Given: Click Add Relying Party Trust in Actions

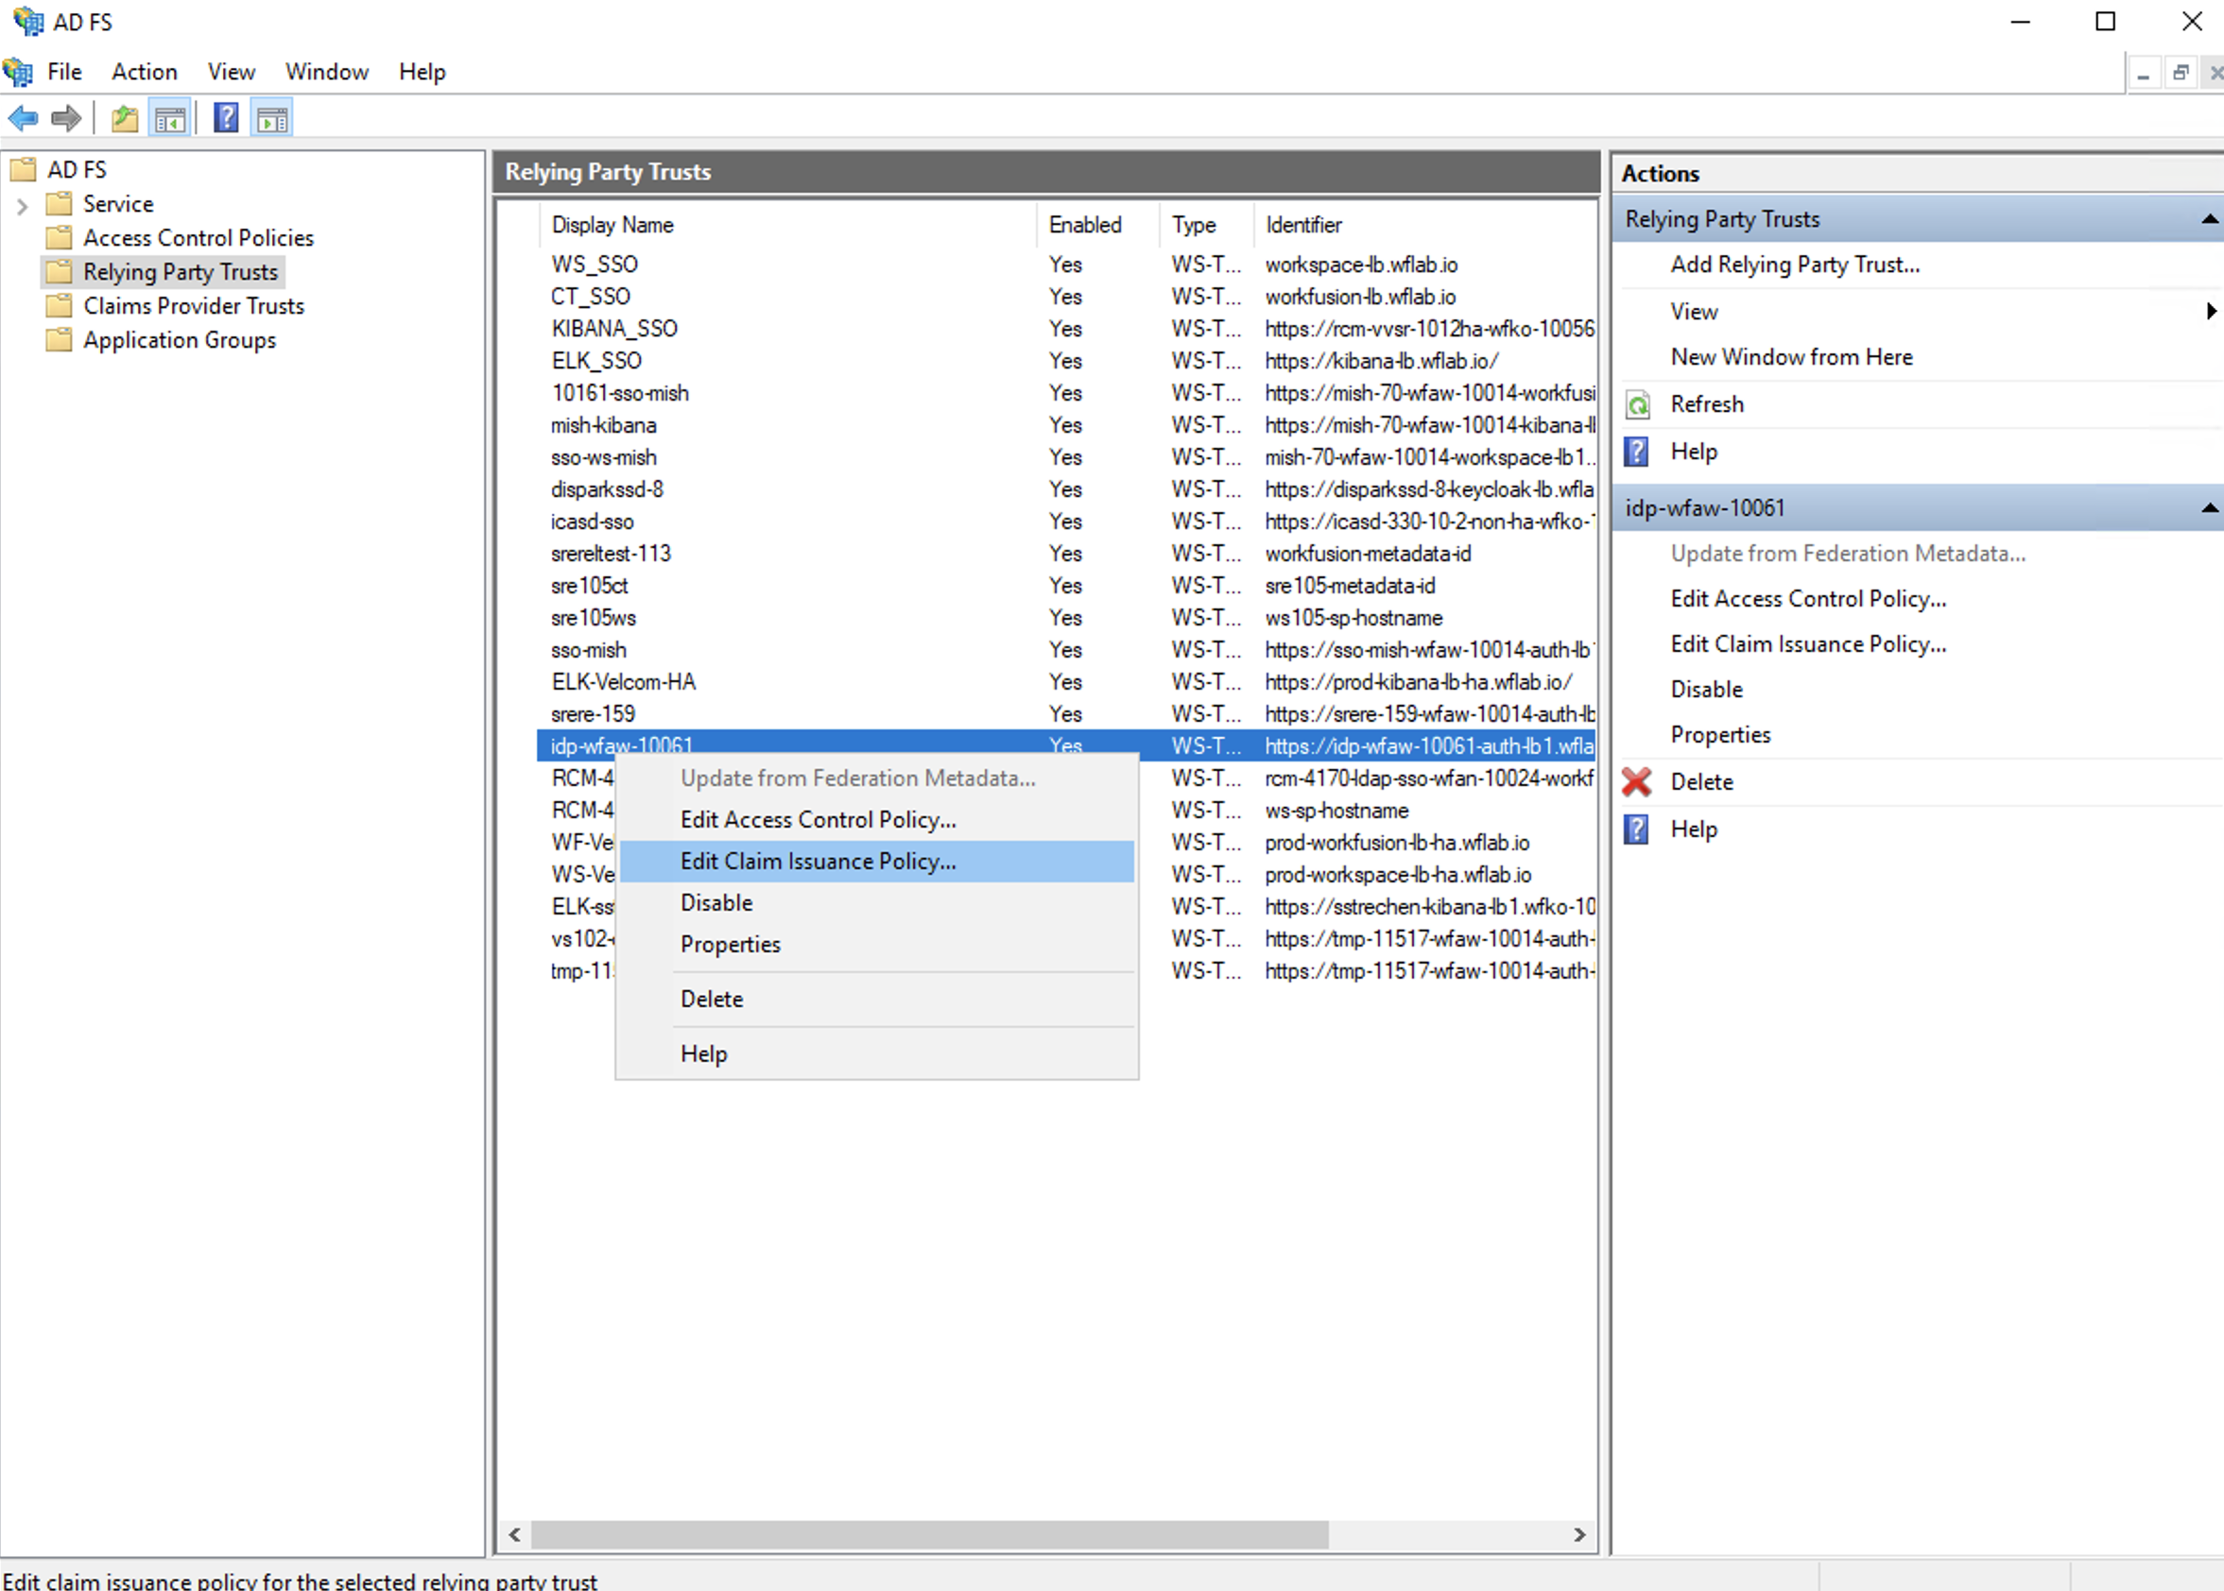Looking at the screenshot, I should tap(1795, 265).
